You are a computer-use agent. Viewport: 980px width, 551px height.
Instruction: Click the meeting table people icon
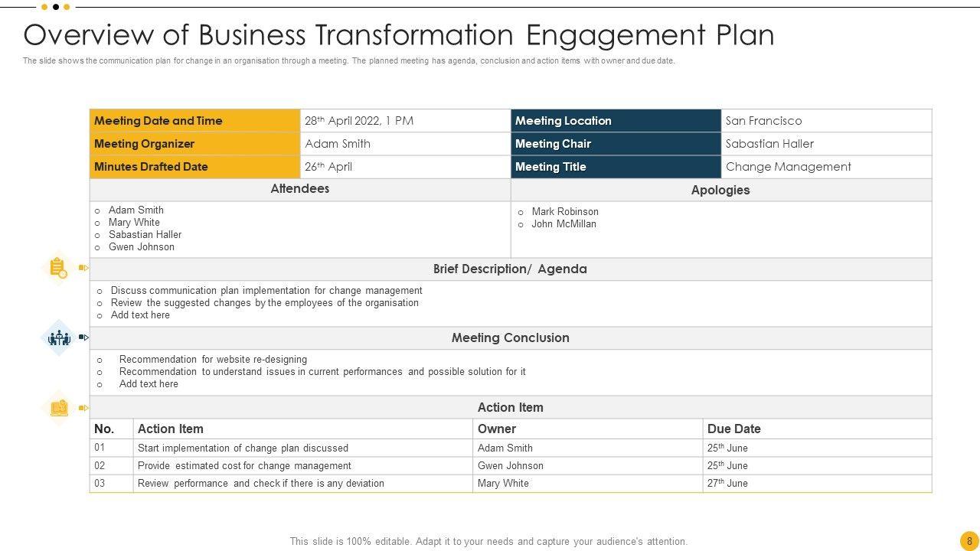click(59, 337)
